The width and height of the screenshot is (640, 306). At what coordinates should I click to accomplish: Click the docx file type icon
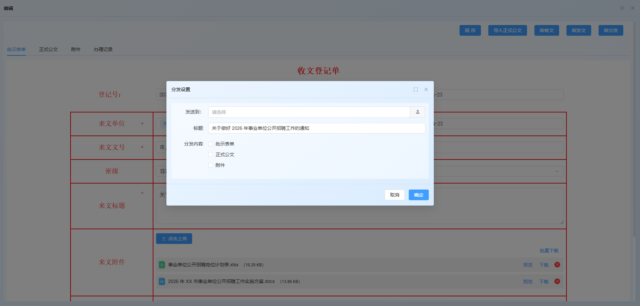pos(162,281)
